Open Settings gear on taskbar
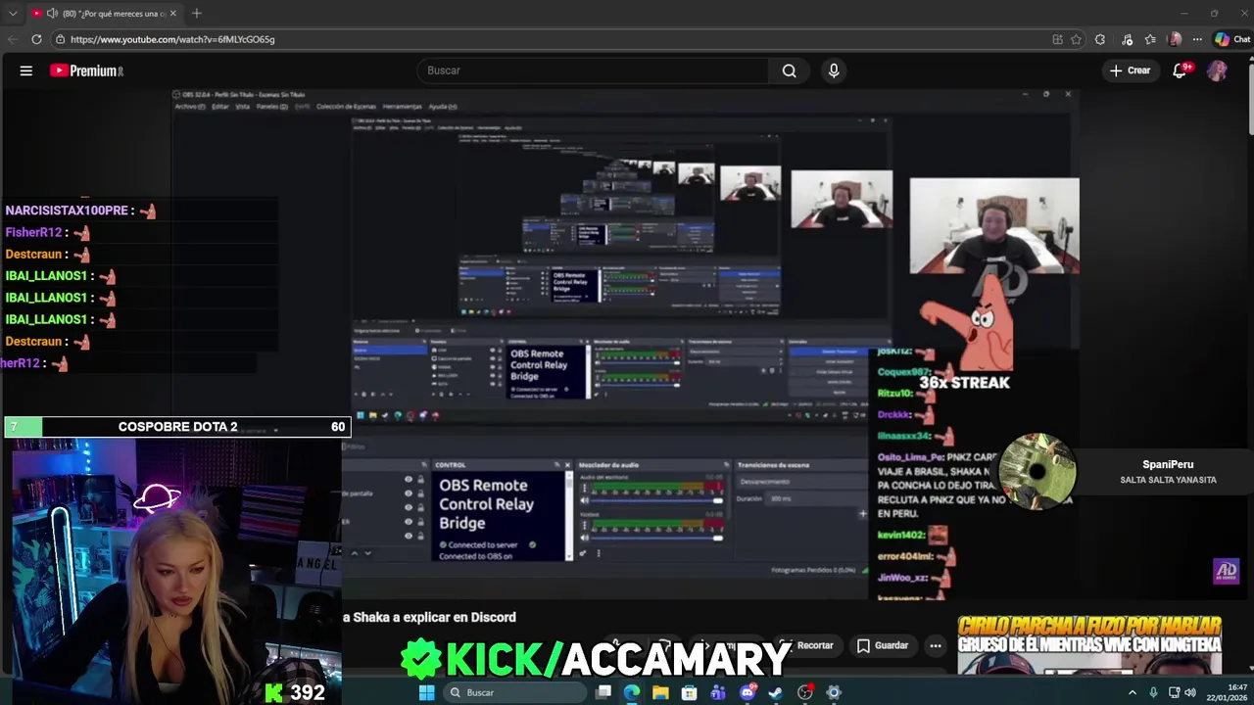The image size is (1254, 705). pyautogui.click(x=834, y=692)
